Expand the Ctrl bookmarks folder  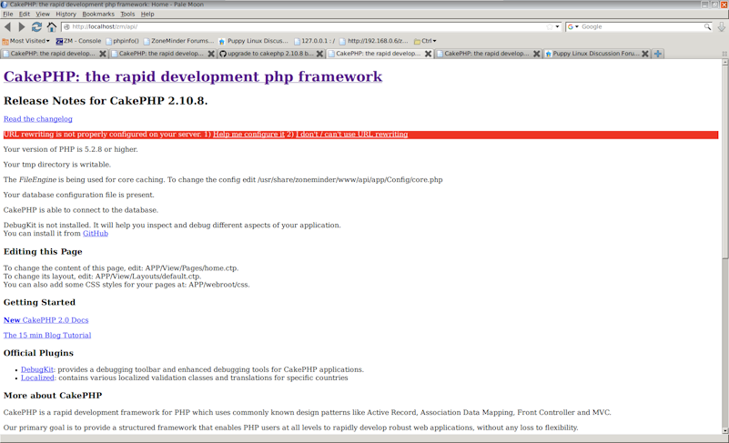click(x=425, y=41)
